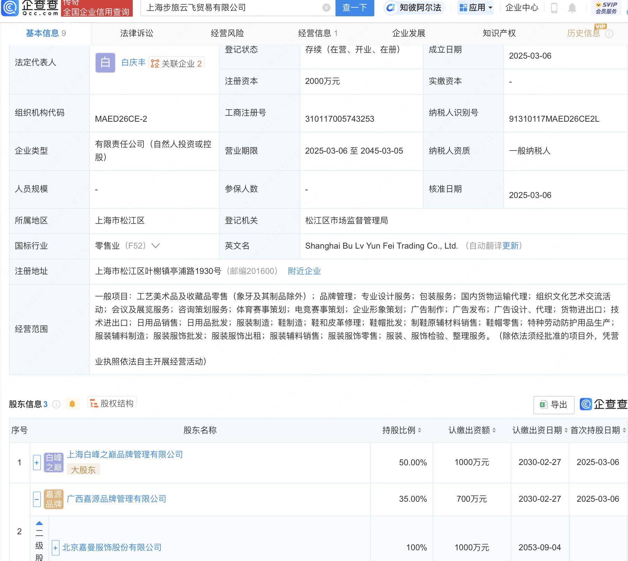Open 上海白峰之巅品牌管理有限公司 link
The image size is (628, 561).
click(125, 455)
